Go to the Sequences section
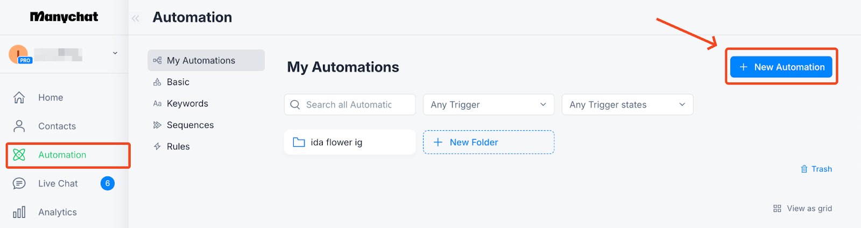The image size is (861, 228). [190, 125]
